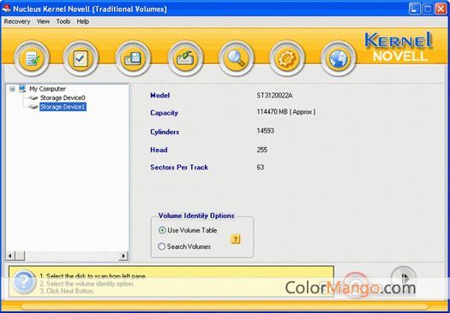Minimize the Nucleus Kernel Novell window
450x313 pixels.
coord(414,9)
